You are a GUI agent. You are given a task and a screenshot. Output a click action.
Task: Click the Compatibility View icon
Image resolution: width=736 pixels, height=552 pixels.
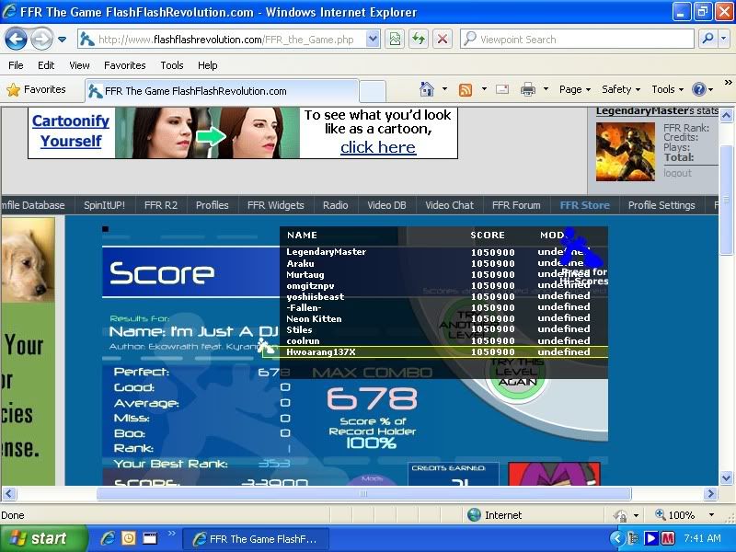pos(395,39)
